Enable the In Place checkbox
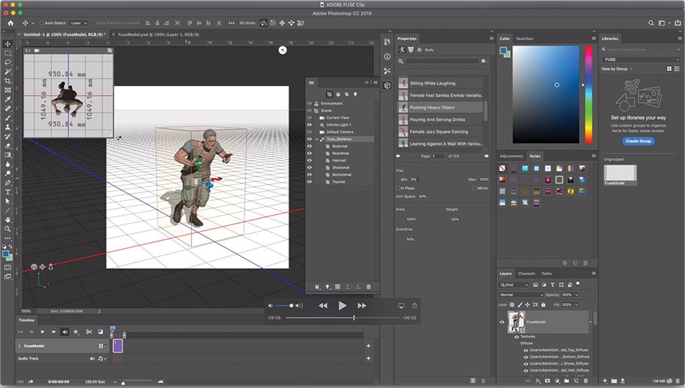The image size is (685, 388). coord(397,188)
